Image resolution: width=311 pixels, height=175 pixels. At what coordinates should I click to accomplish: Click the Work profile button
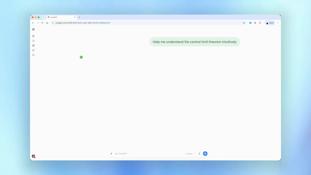click(270, 23)
